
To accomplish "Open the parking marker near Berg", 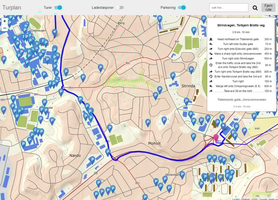I will click(159, 19).
